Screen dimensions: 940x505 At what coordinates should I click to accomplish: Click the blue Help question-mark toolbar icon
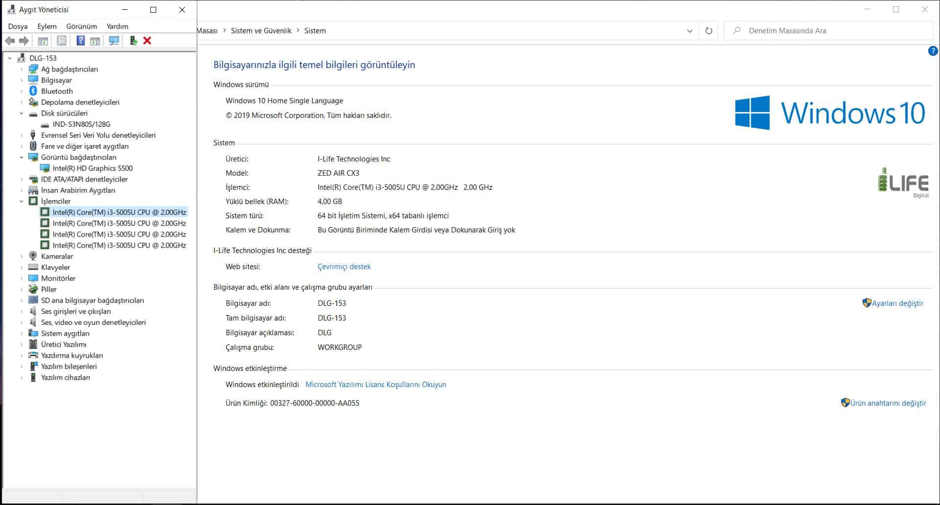click(81, 41)
